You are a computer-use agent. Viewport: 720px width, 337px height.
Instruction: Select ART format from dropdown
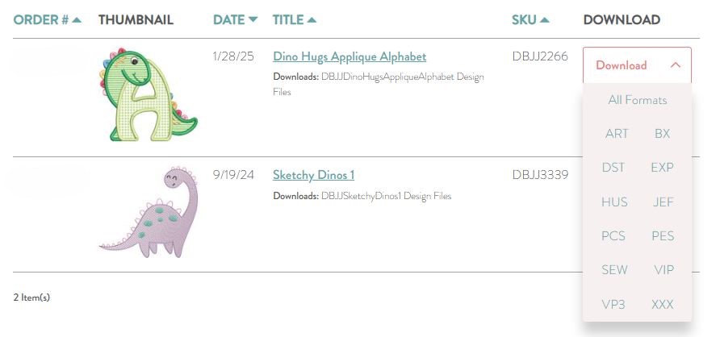[617, 134]
